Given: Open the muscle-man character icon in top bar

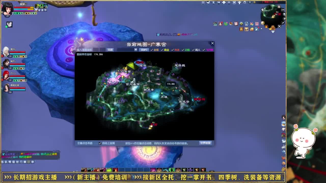Looking at the screenshot, I should (239, 3).
